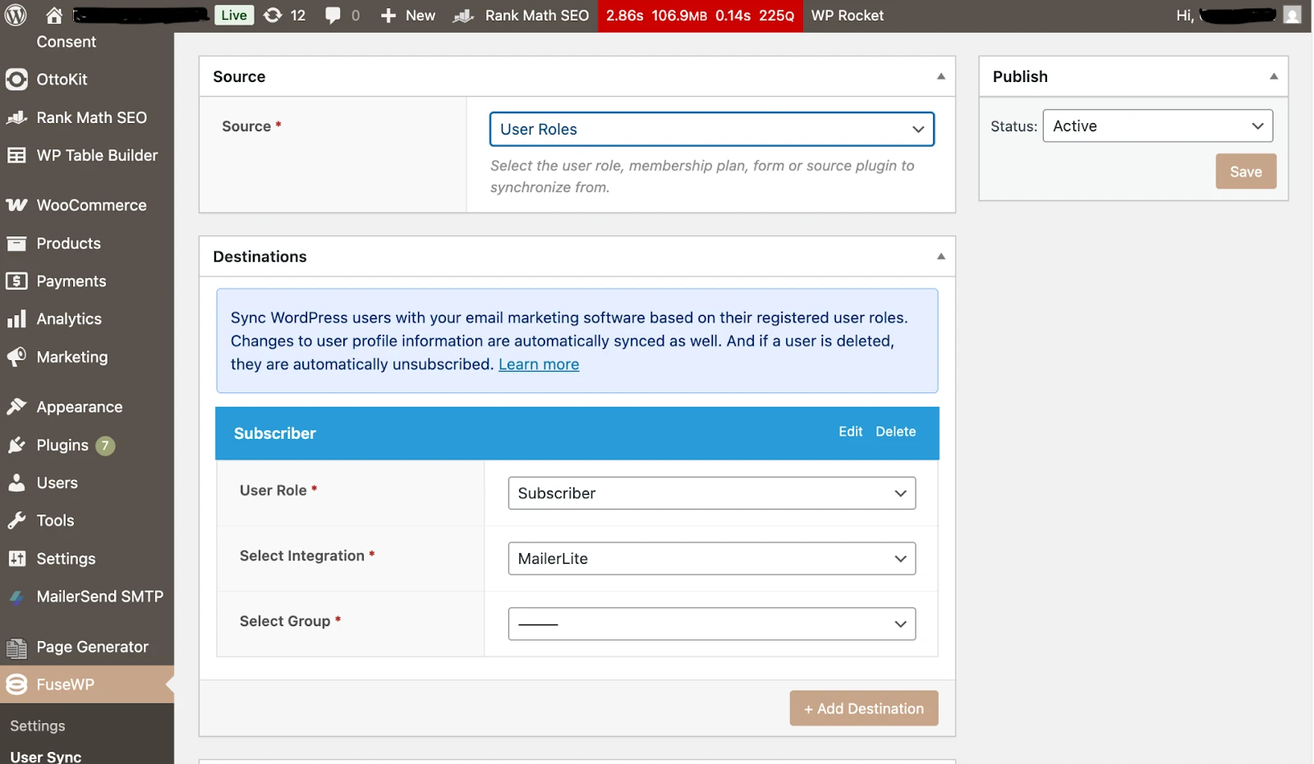Open the Page Generator menu

tap(92, 647)
